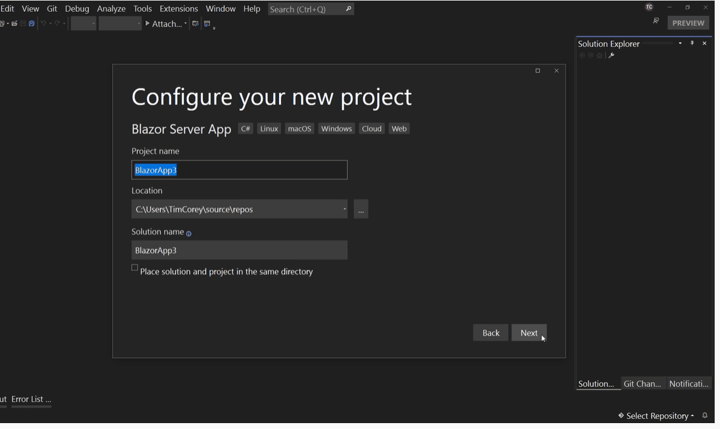Switch to the Git Changes tab
Screen dimensions: 720x429
click(x=642, y=384)
